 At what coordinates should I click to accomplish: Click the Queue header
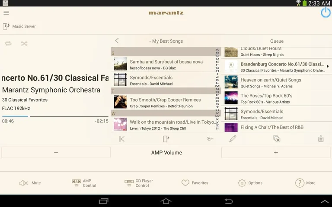point(277,41)
